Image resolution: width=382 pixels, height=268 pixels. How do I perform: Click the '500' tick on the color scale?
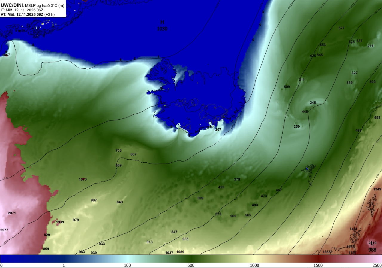click(191, 265)
